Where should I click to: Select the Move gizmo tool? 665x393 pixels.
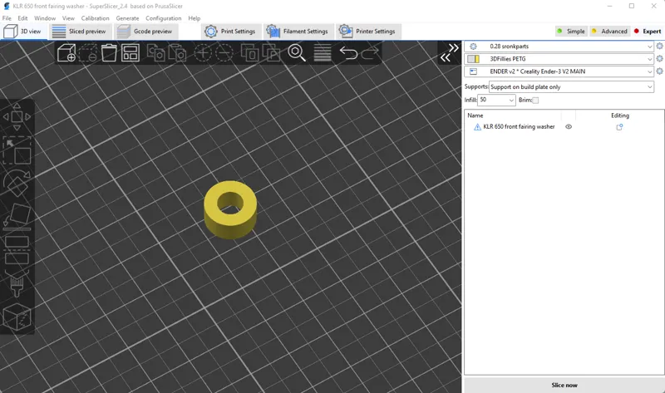coord(17,116)
